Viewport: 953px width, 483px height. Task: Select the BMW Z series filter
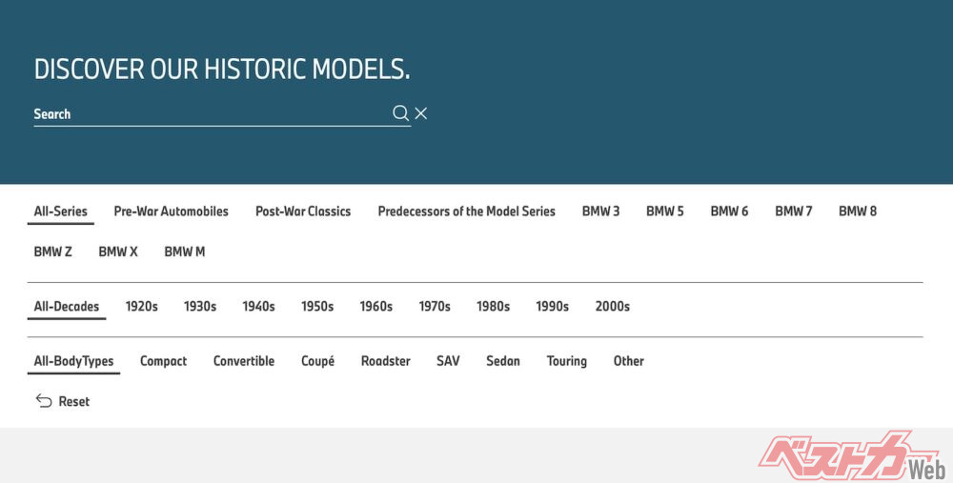click(52, 252)
